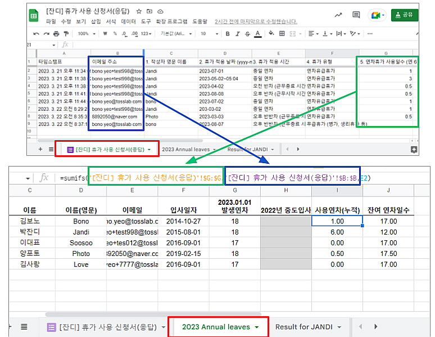This screenshot has height=337, width=435.
Task: Click the green 공유 share button
Action: (404, 15)
